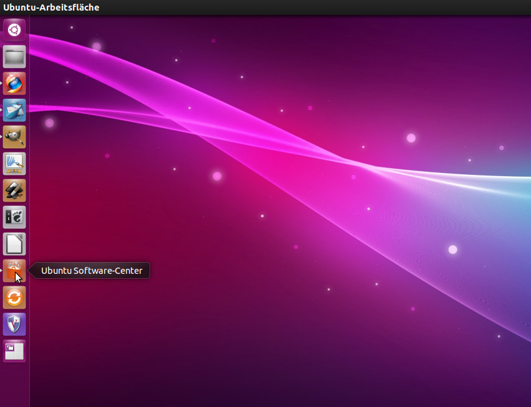Open the purple shield security icon
The width and height of the screenshot is (531, 407).
(14, 324)
